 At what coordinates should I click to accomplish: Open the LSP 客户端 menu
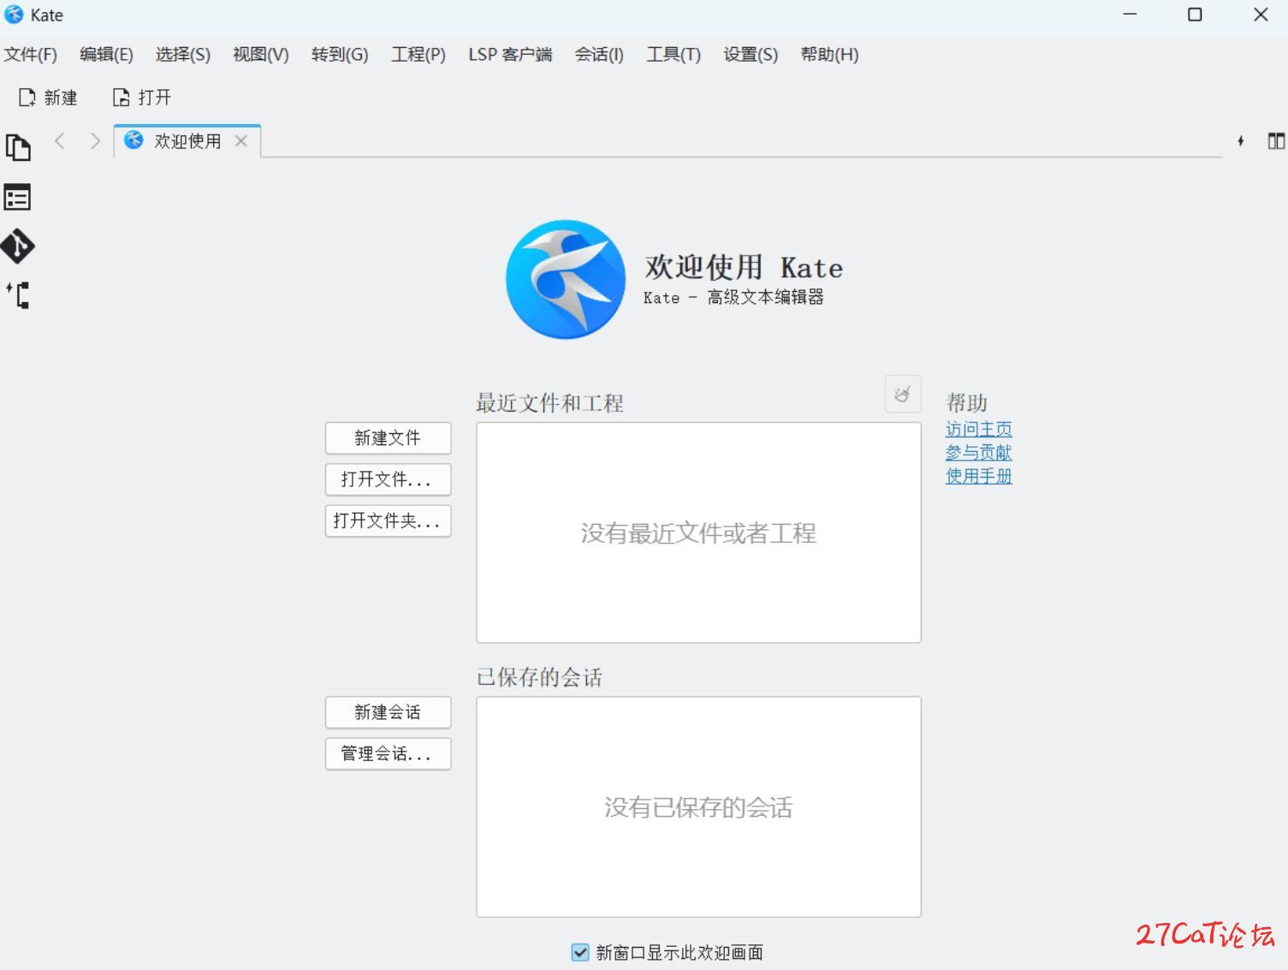(x=510, y=55)
